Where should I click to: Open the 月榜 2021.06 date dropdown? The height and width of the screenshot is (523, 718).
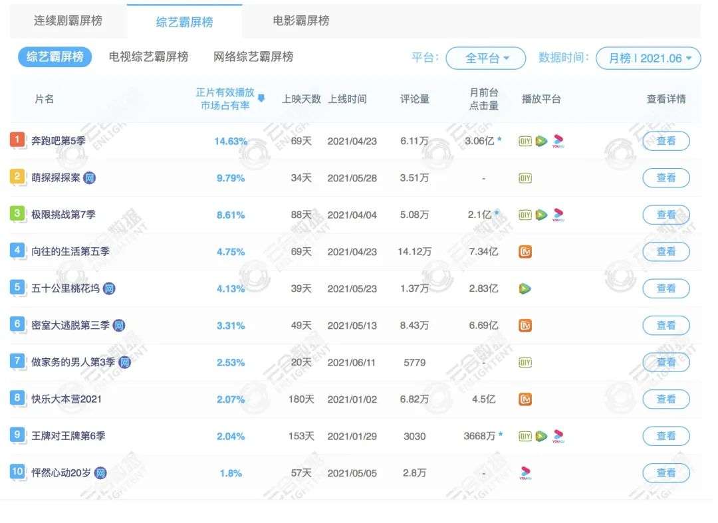[648, 58]
